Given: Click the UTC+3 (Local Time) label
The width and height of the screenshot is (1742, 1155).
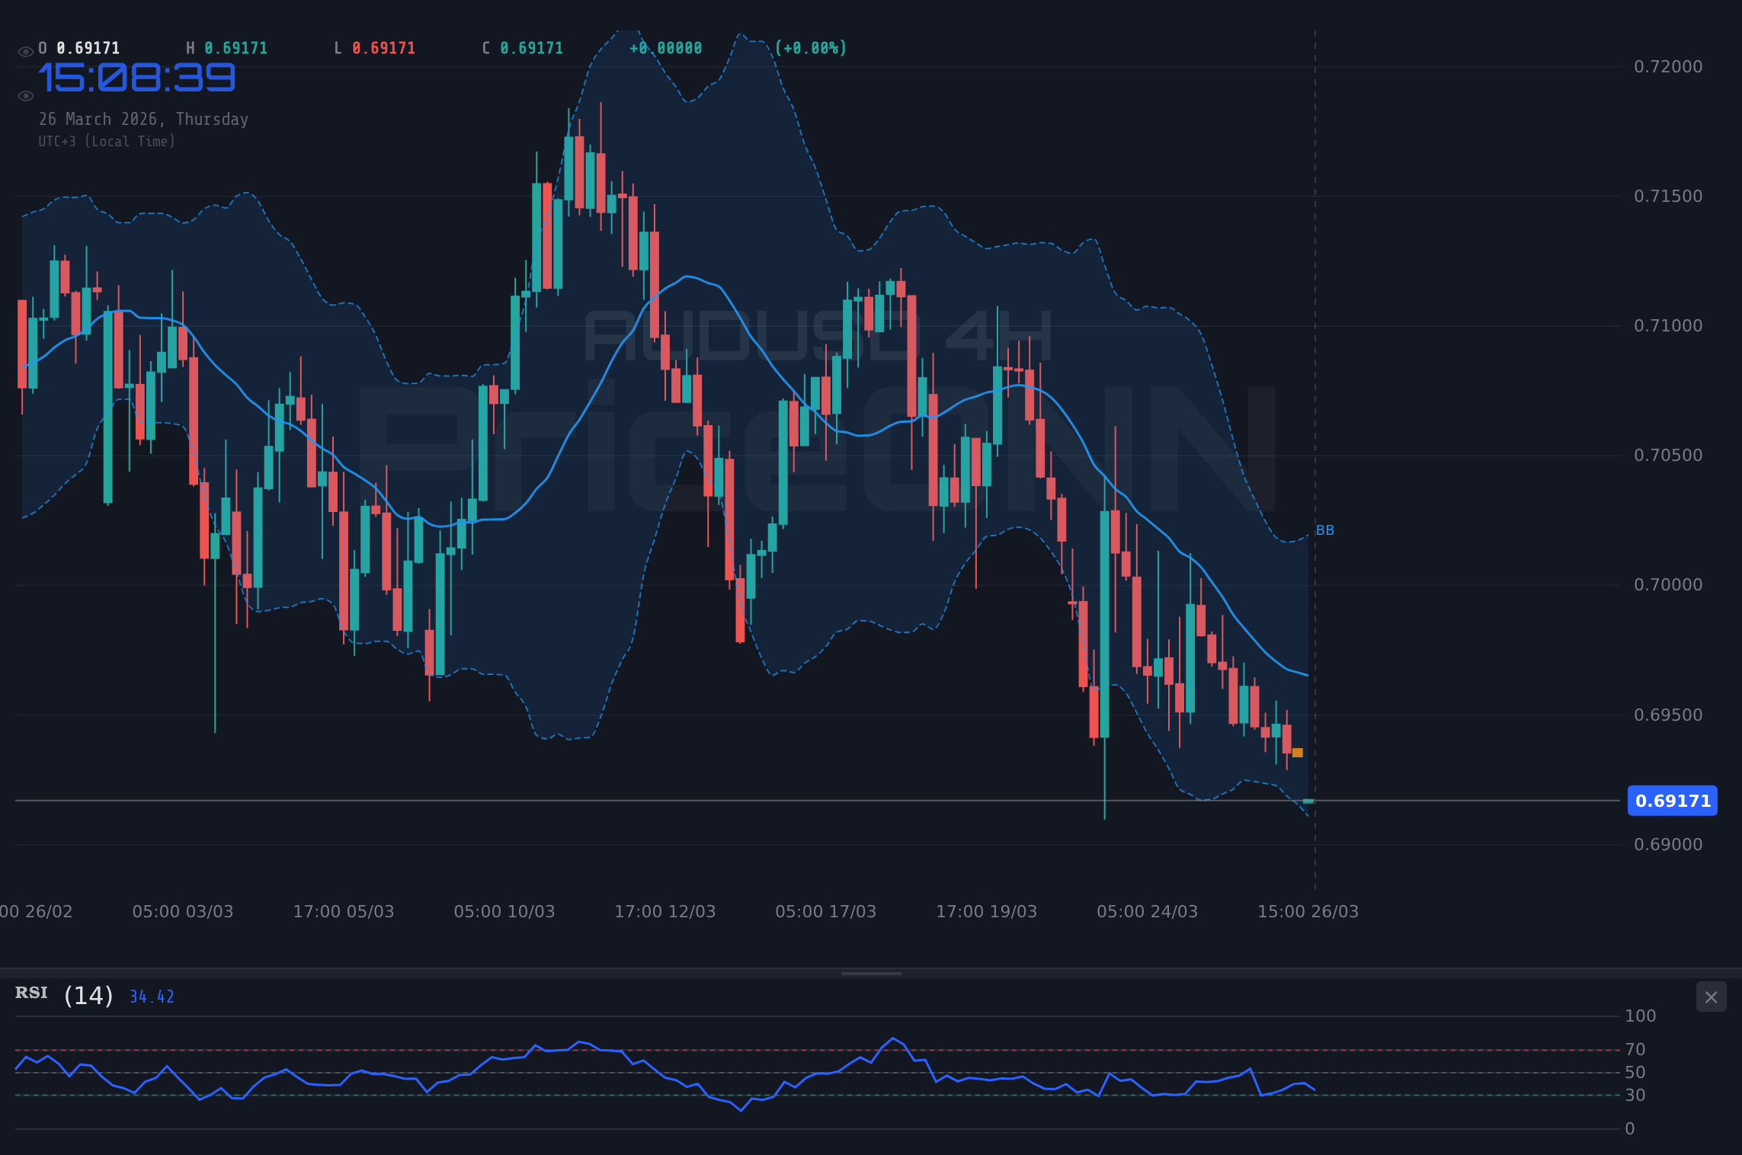Looking at the screenshot, I should point(108,141).
